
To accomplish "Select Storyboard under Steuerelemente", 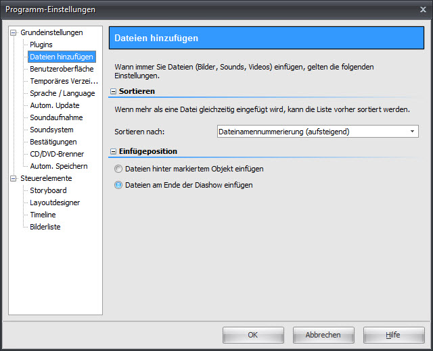I will point(47,190).
